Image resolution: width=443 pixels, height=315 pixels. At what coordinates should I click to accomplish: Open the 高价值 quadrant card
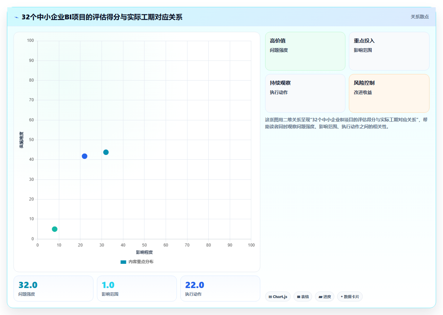(x=305, y=51)
